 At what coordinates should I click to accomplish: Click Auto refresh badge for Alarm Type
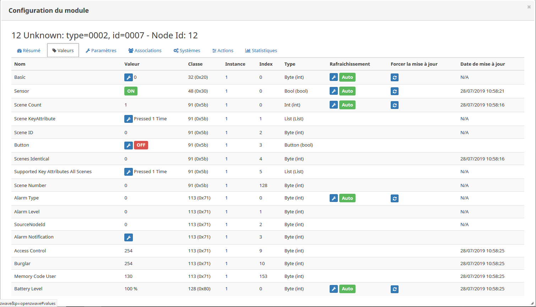[x=347, y=198]
